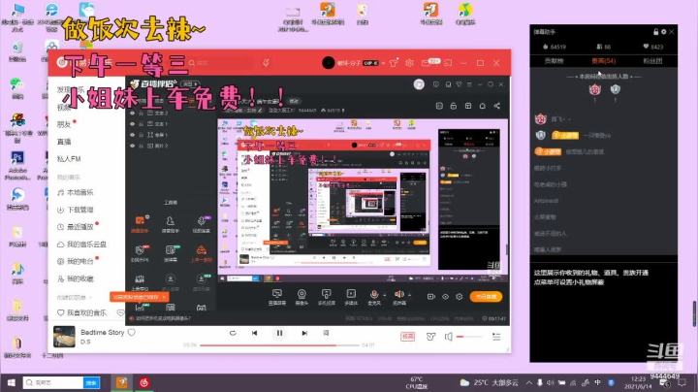
Task: Like the Bedtime Story song heart
Action: pos(131,332)
